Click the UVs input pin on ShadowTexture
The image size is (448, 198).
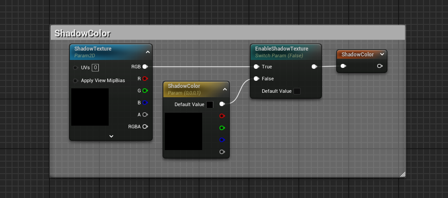point(76,68)
